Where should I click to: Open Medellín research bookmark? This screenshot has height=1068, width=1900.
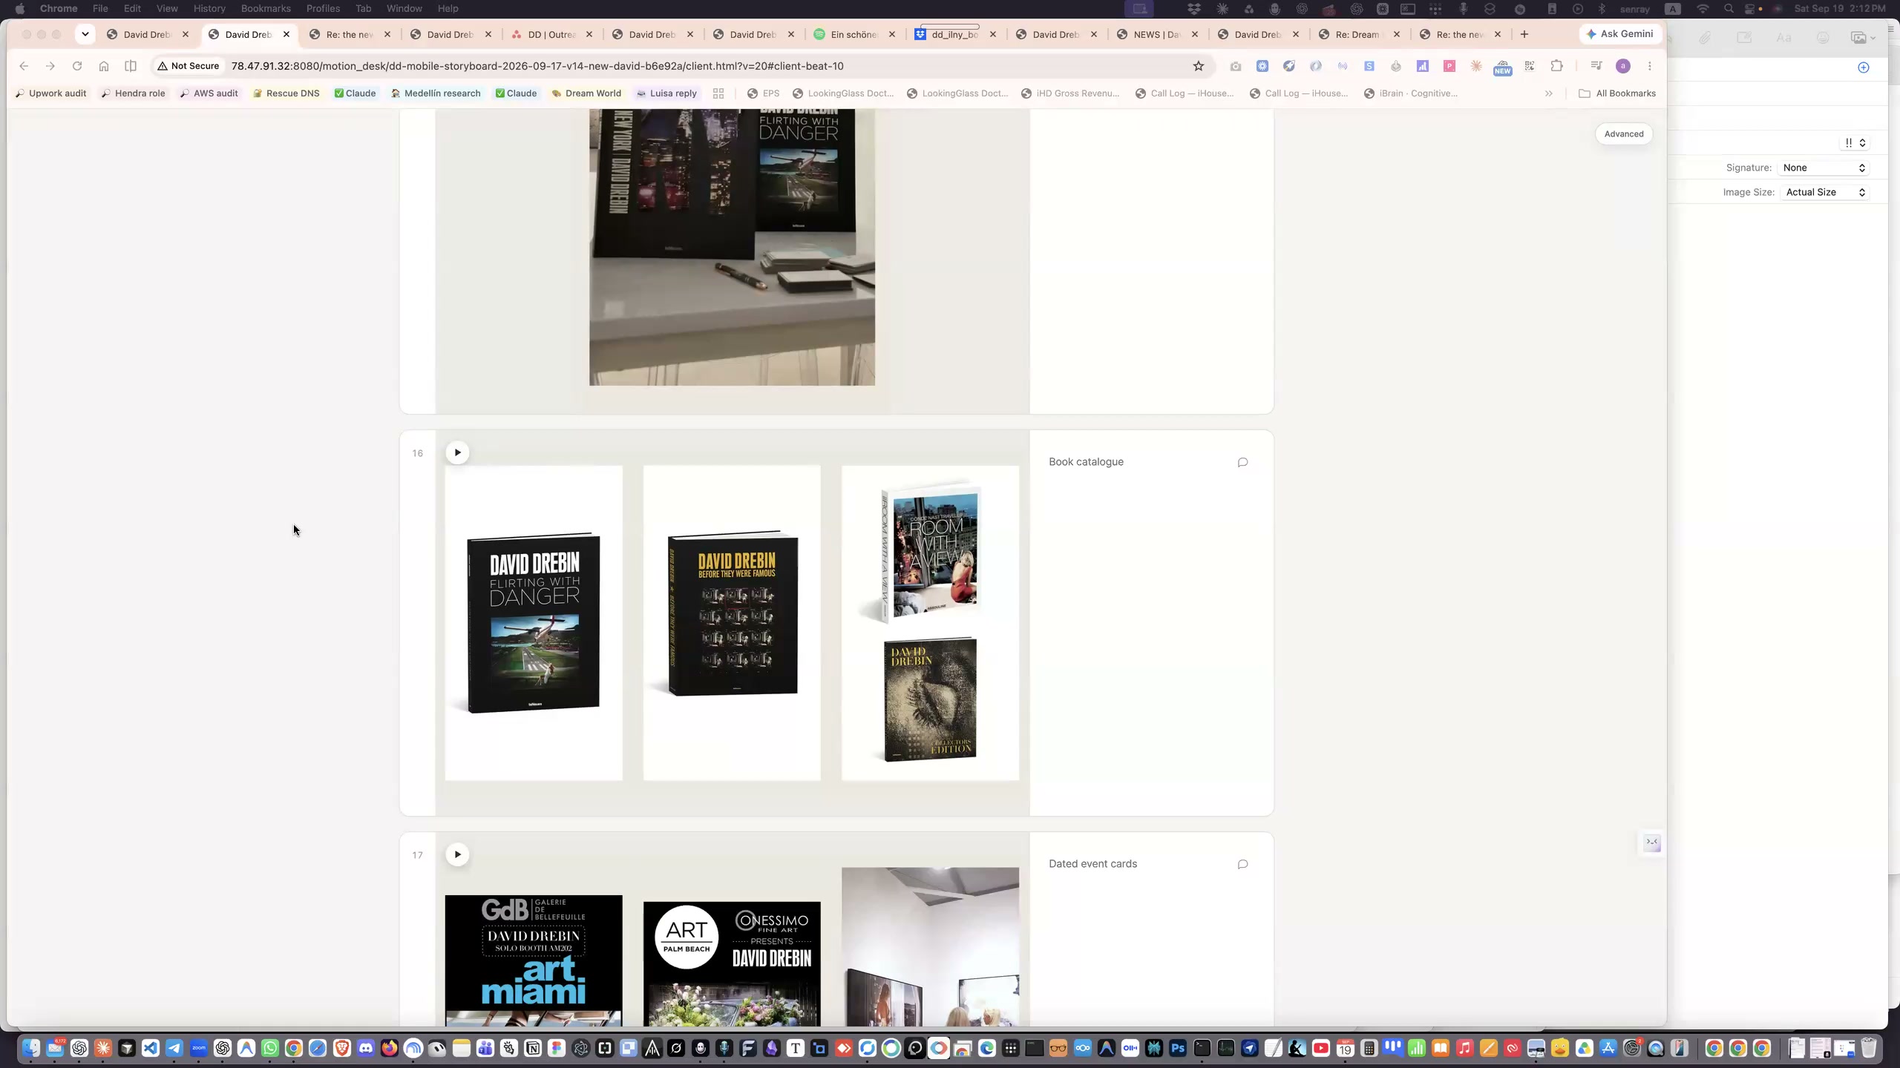click(436, 93)
